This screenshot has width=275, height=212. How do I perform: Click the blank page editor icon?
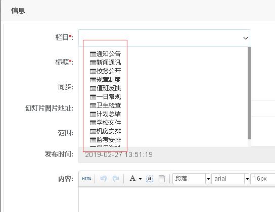(162, 179)
